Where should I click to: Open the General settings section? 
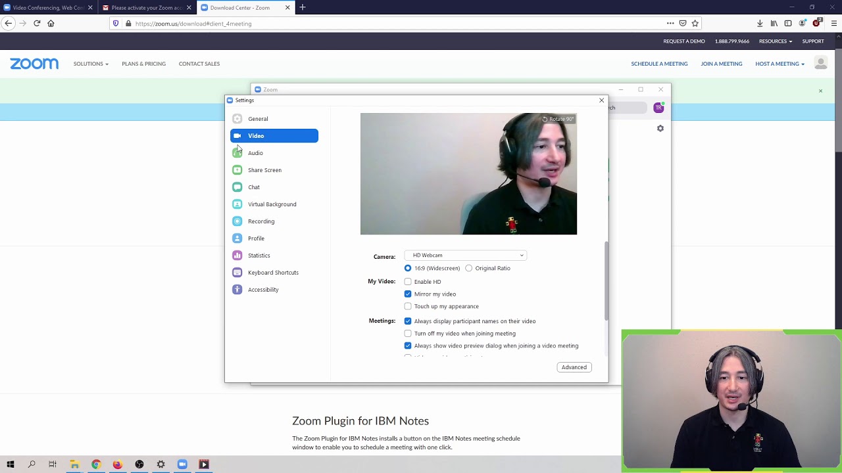[274, 119]
